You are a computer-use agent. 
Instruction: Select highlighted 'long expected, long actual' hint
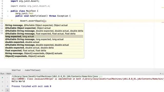click(44, 37)
